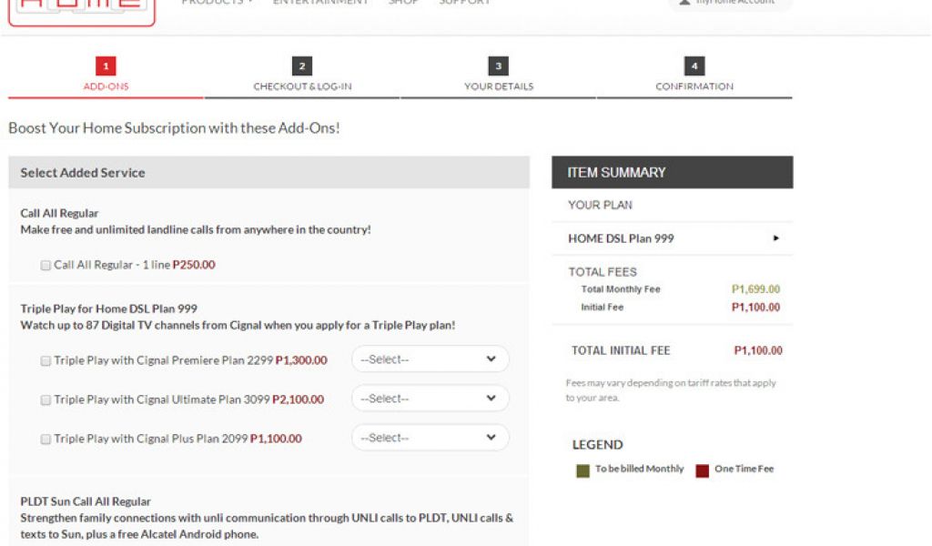The width and height of the screenshot is (932, 546).
Task: Go to the Checkout & Log-in step
Action: (x=302, y=86)
